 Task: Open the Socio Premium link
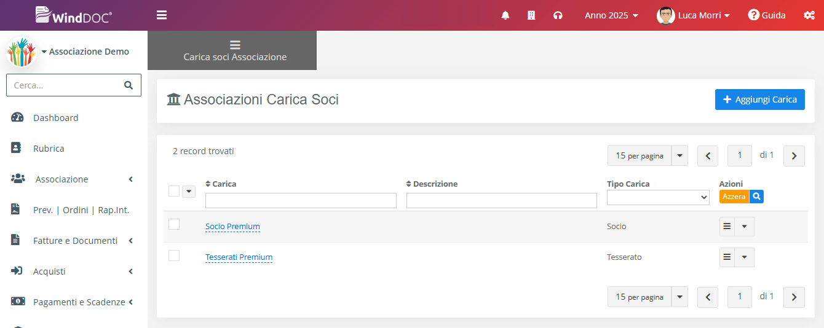(x=232, y=226)
